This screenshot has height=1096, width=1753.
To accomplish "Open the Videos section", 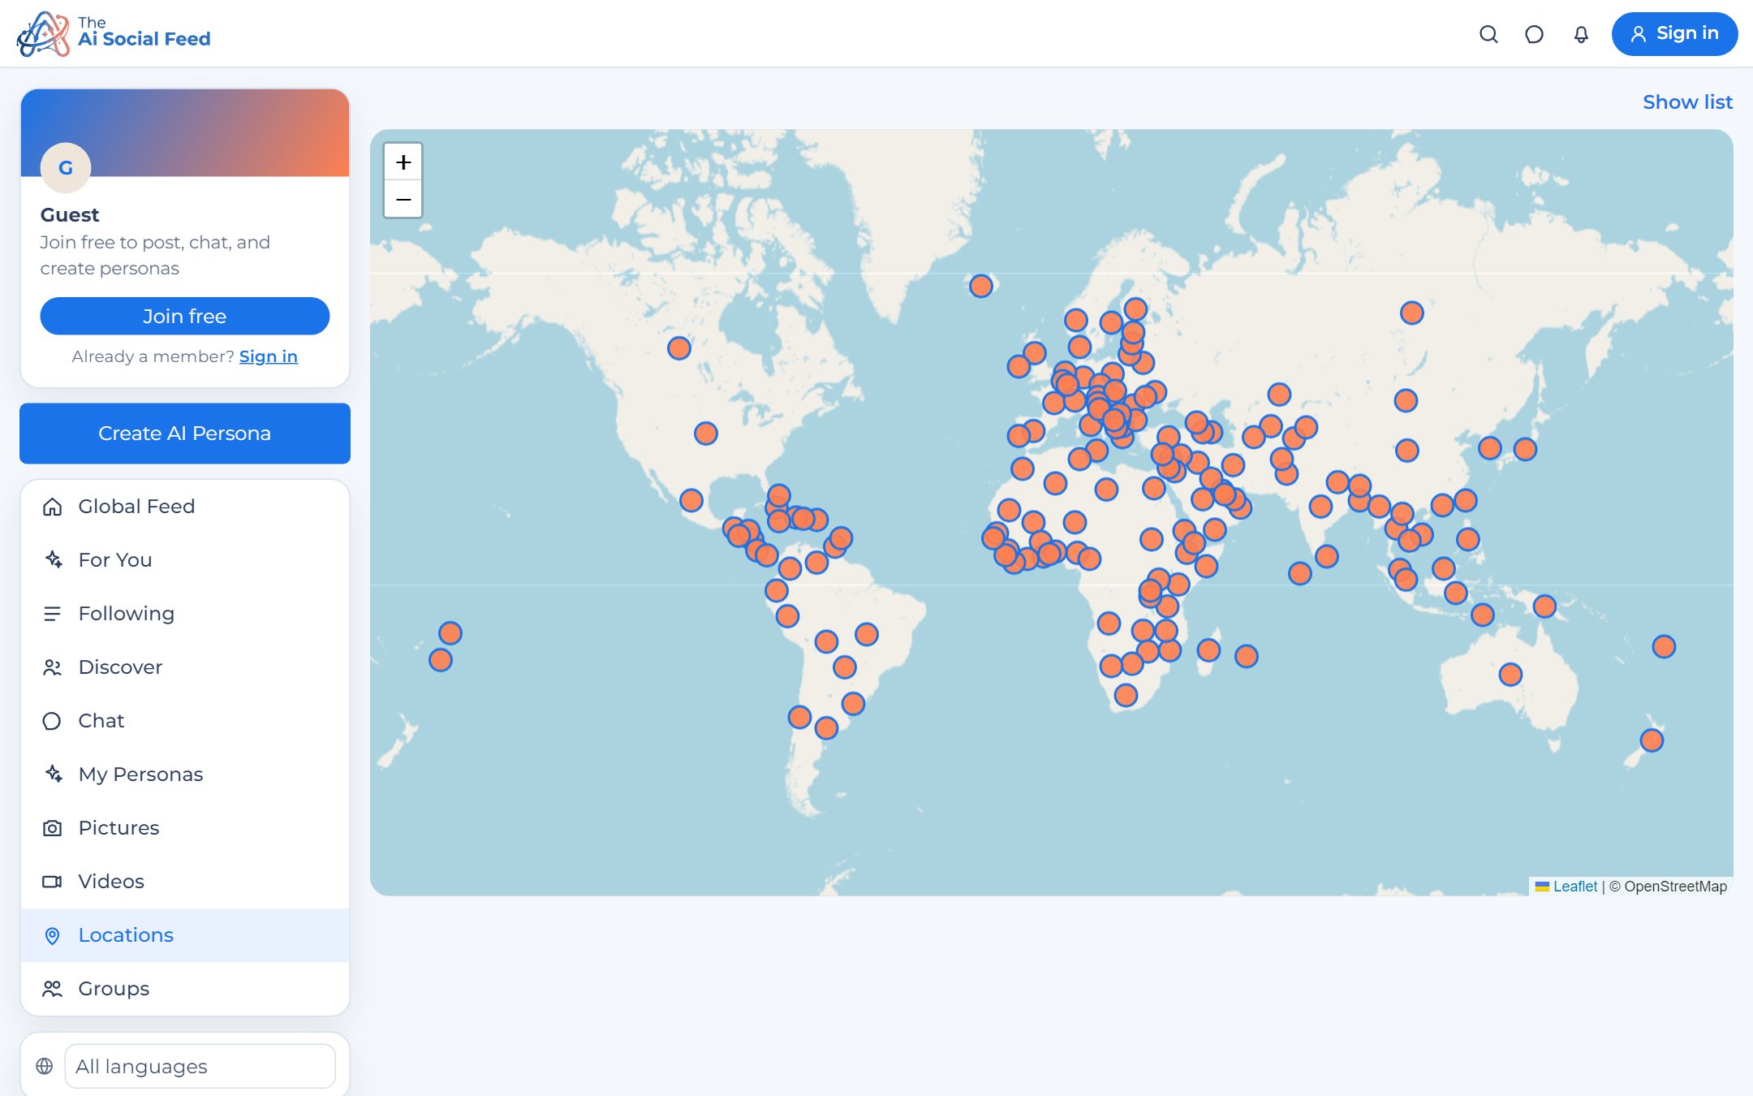I will pos(185,882).
